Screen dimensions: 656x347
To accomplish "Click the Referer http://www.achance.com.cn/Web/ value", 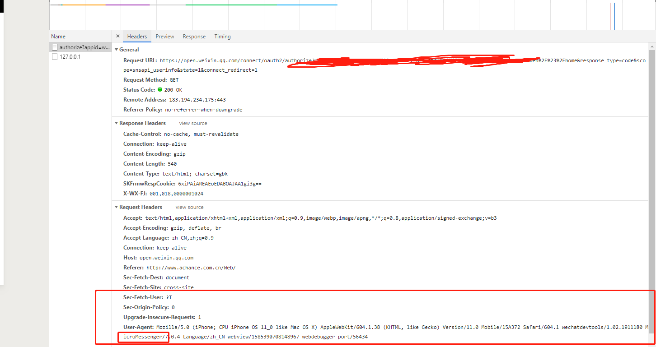I will coord(191,268).
